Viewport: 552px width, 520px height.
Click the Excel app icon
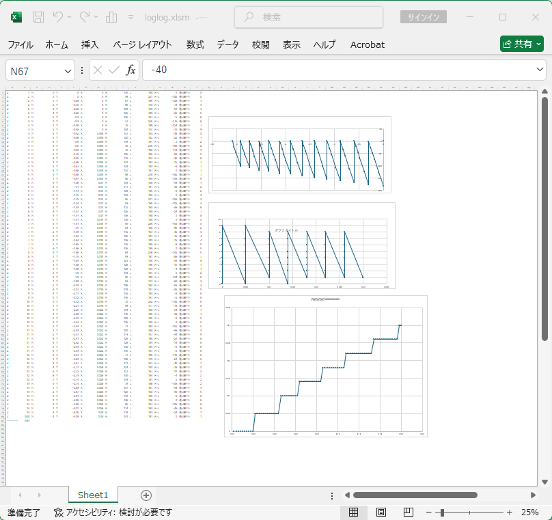pos(16,17)
